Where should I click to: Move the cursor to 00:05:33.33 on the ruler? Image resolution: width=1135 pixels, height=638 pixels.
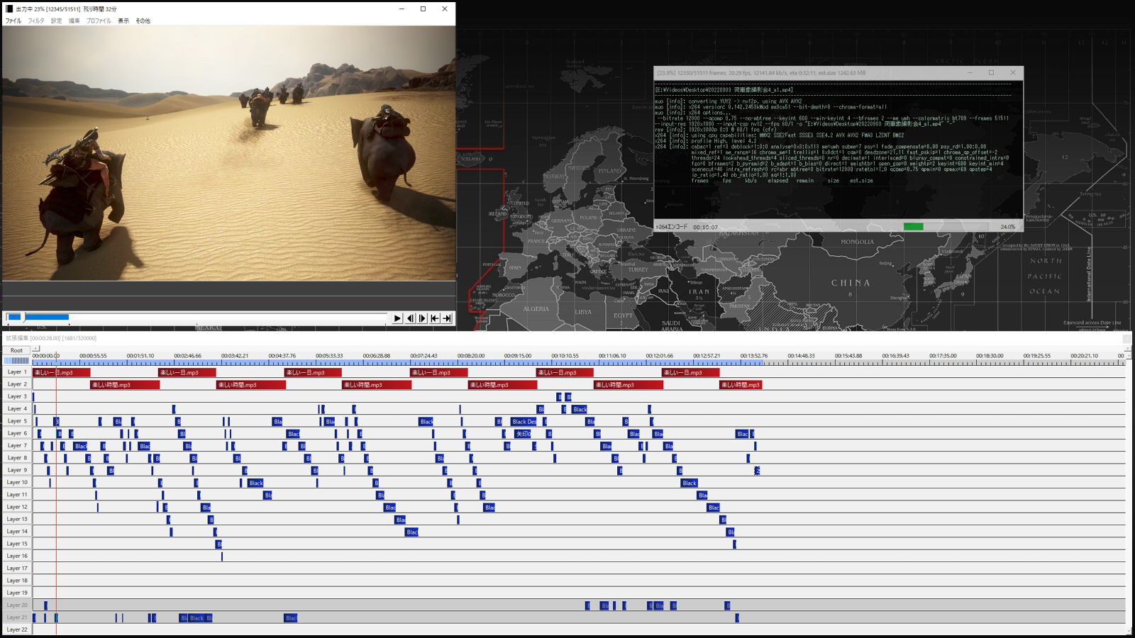pyautogui.click(x=329, y=356)
